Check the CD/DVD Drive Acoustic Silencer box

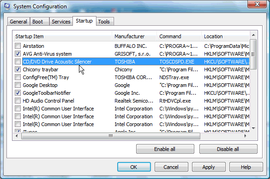pyautogui.click(x=18, y=62)
